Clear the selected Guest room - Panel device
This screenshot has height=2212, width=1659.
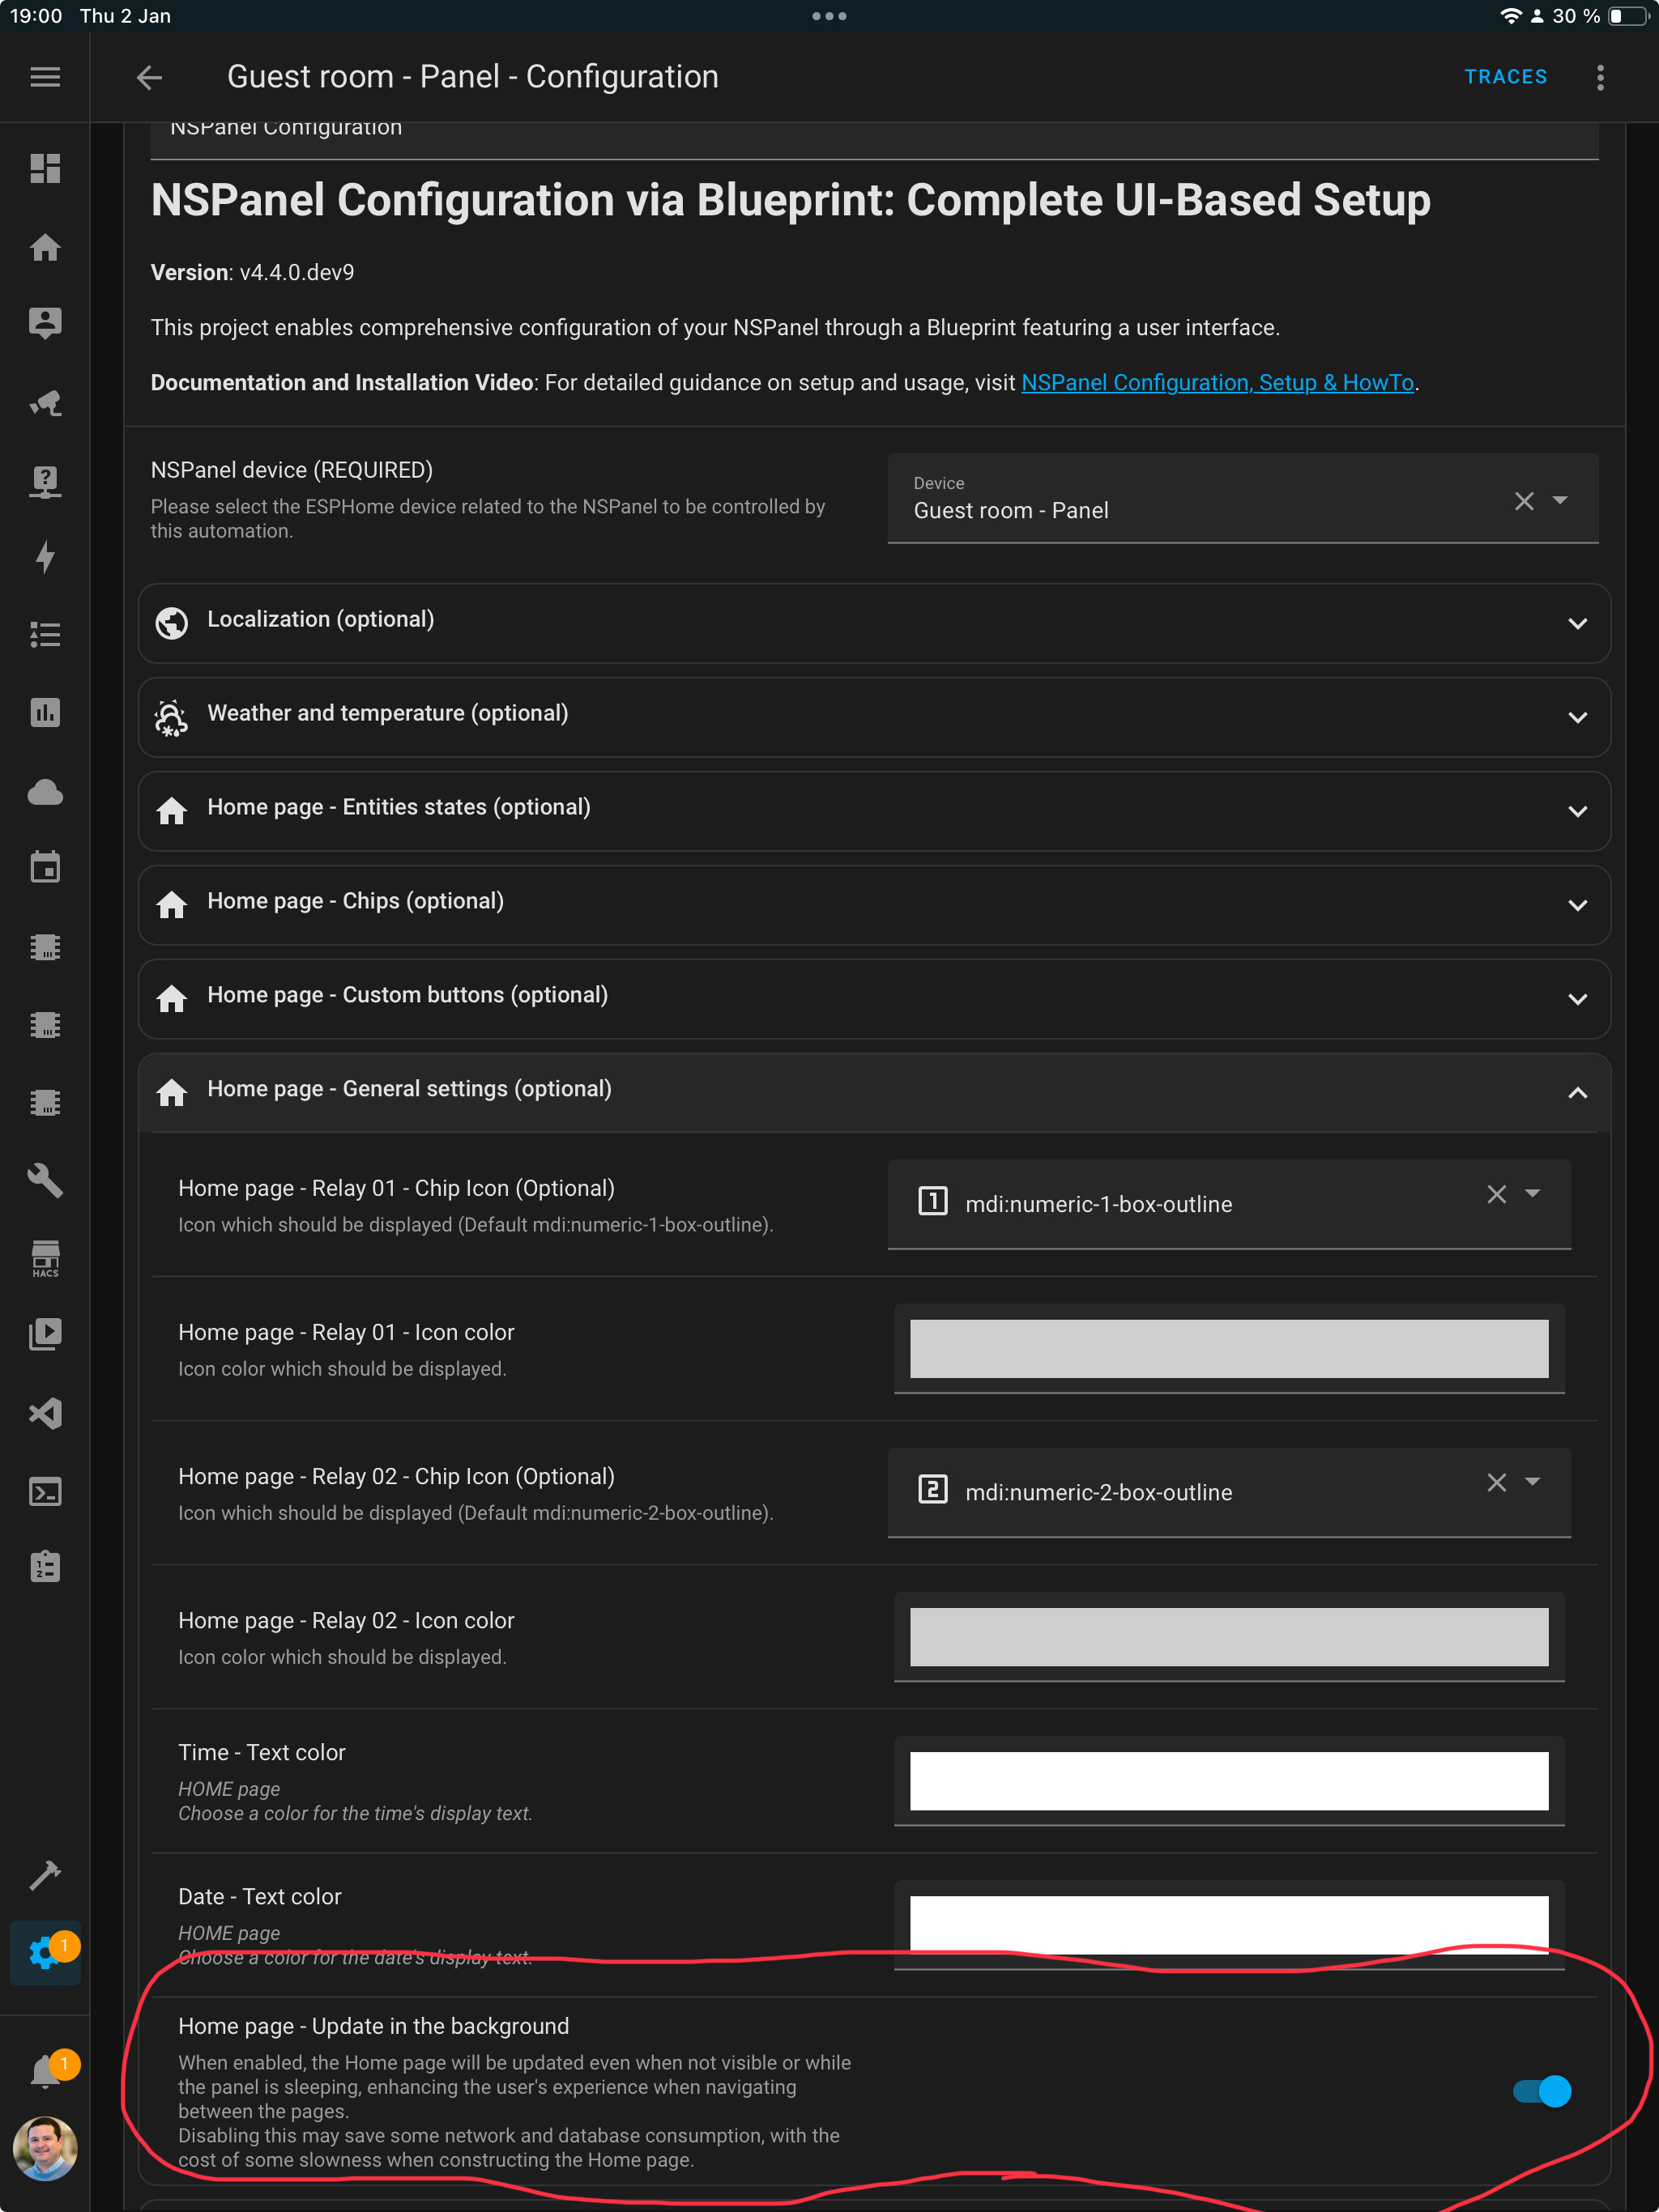coord(1525,501)
